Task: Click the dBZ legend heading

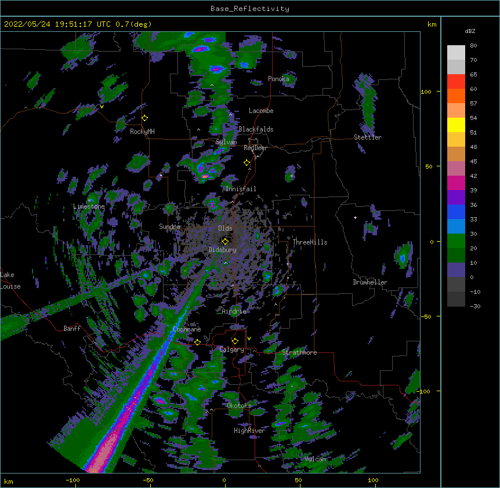Action: click(470, 31)
